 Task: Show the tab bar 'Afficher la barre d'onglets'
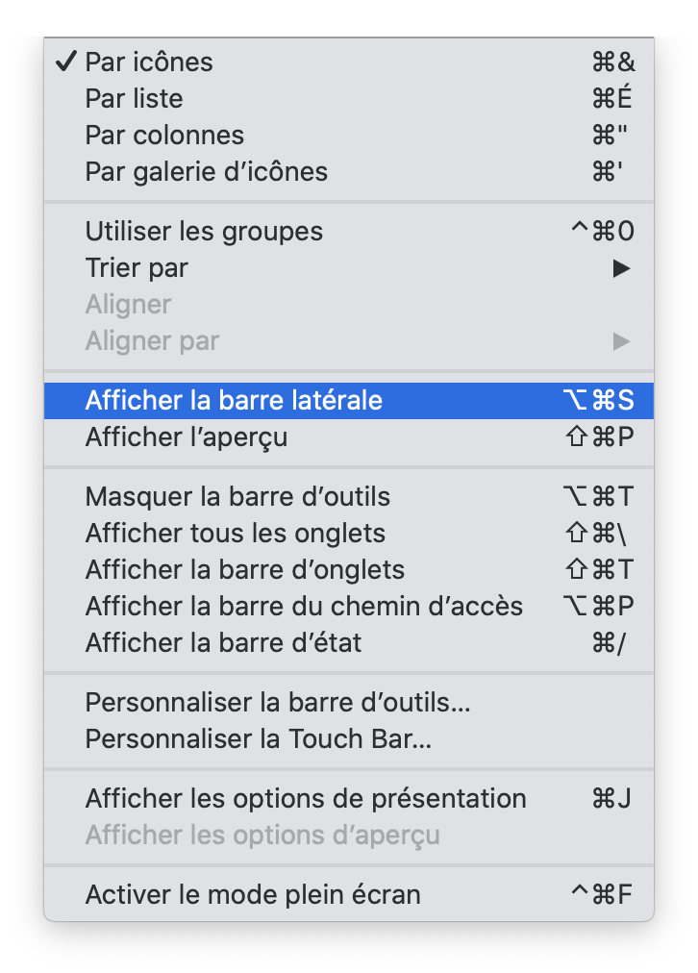tap(244, 570)
